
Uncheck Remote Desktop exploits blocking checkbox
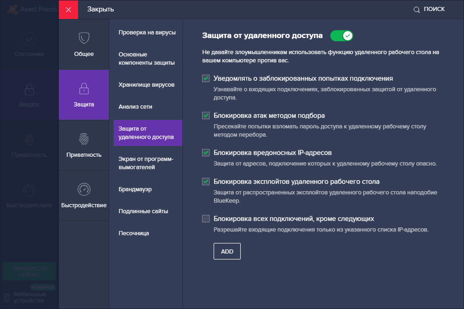[206, 182]
